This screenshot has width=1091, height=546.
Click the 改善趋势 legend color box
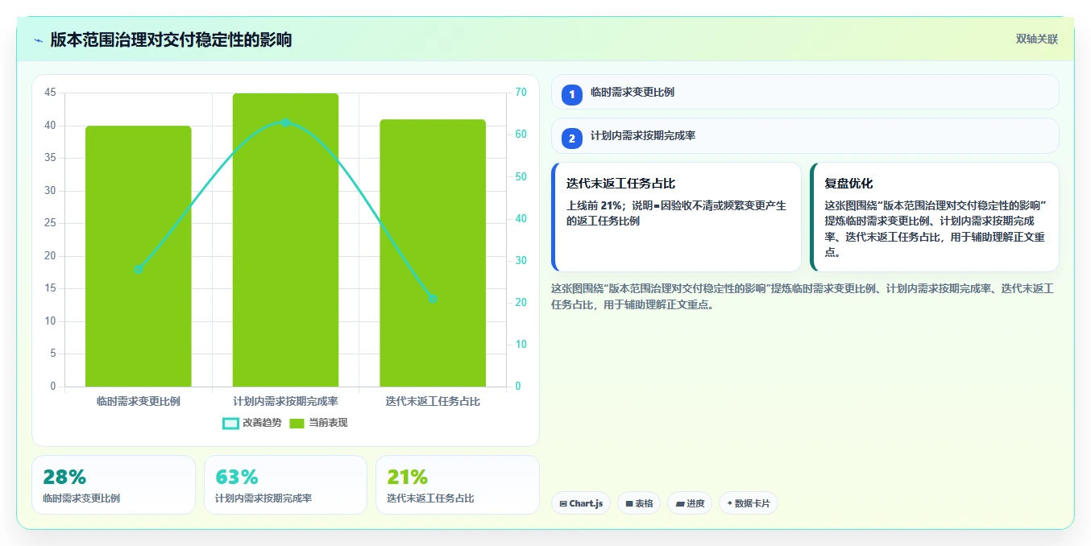tap(230, 423)
